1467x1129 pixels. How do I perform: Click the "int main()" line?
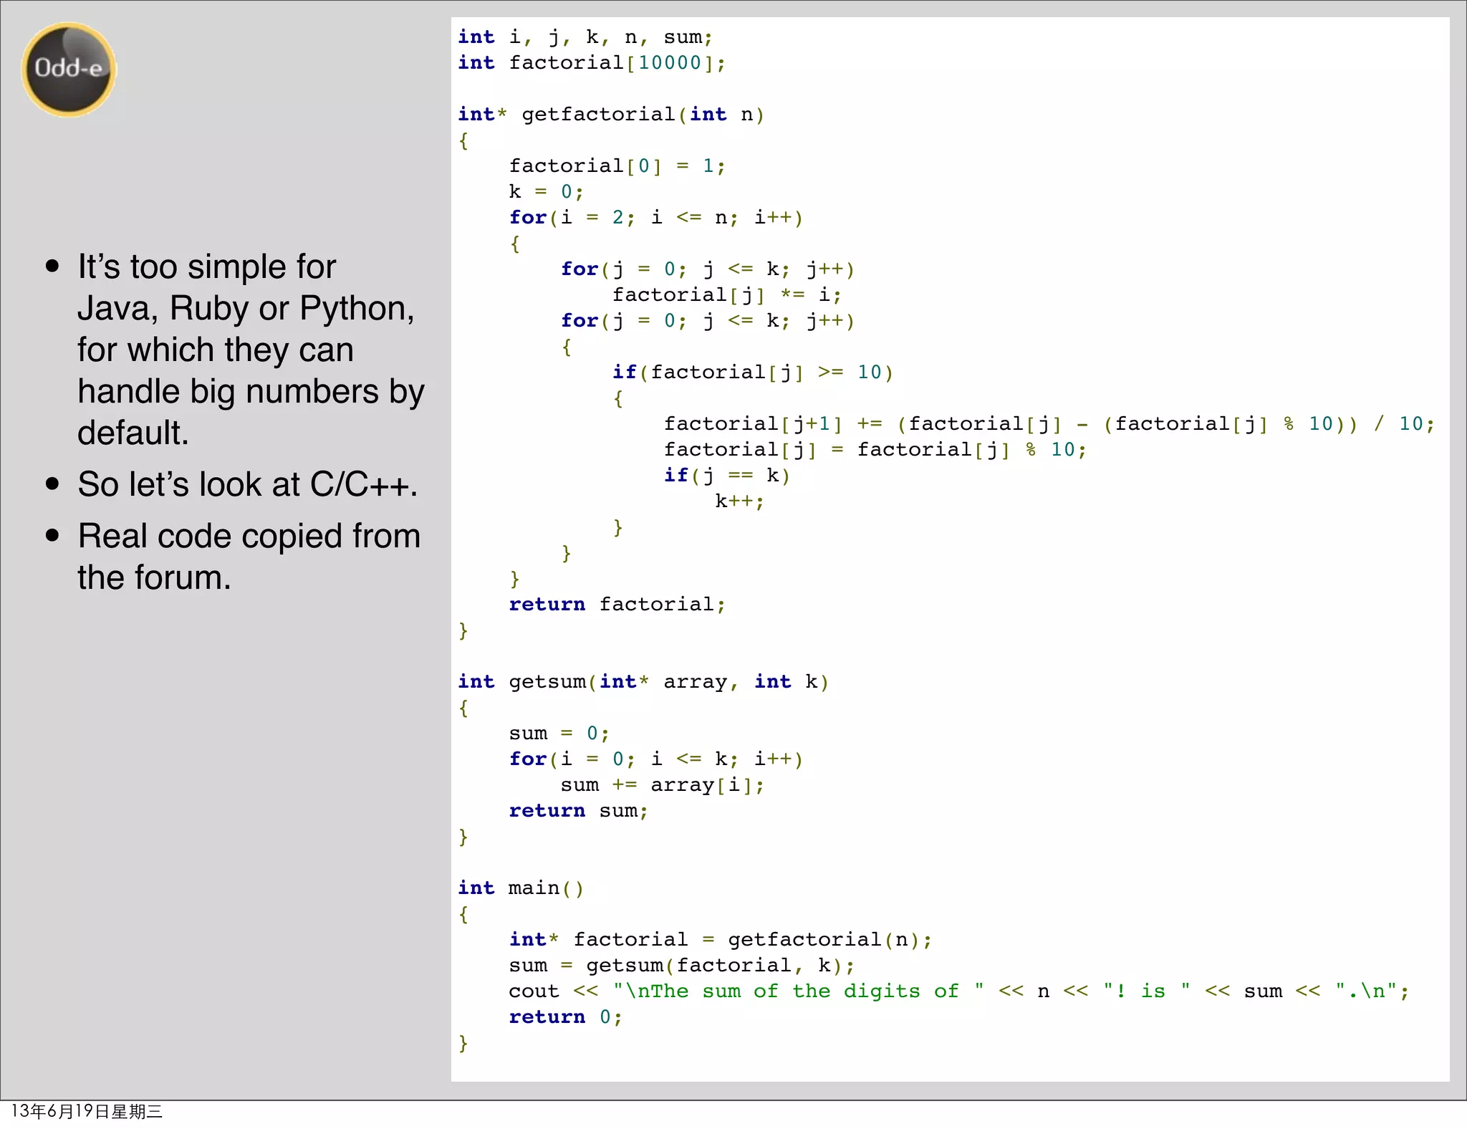coord(521,888)
